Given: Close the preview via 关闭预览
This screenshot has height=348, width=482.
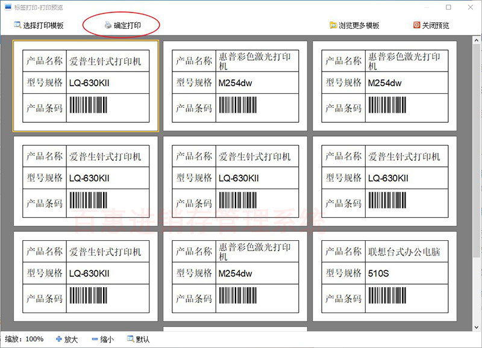Looking at the screenshot, I should [x=431, y=25].
